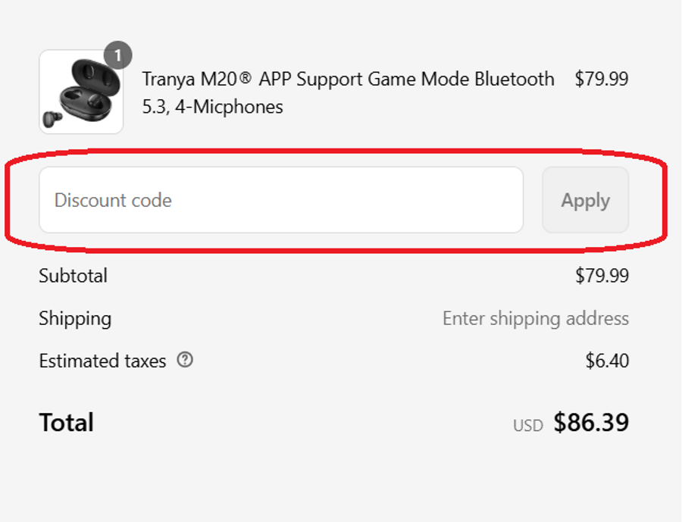Select the Tranya M20 product title
Screen dimensions: 682x522
(348, 80)
